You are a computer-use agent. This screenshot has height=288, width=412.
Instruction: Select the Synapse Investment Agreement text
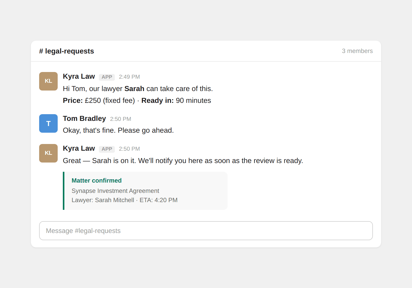point(115,191)
